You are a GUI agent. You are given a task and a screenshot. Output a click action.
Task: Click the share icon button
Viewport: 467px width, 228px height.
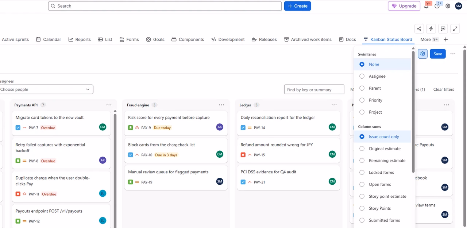[419, 29]
